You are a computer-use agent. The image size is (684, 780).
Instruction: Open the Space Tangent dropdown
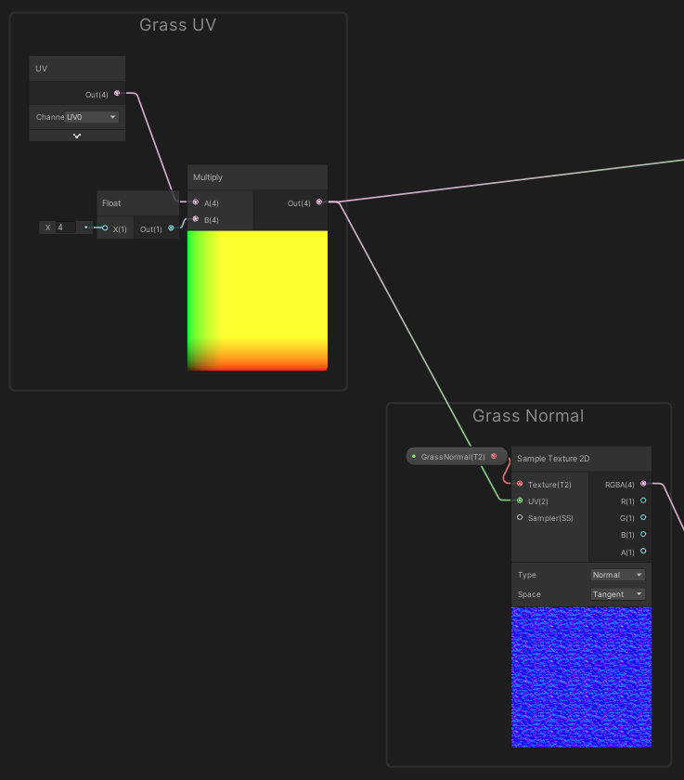click(x=618, y=594)
